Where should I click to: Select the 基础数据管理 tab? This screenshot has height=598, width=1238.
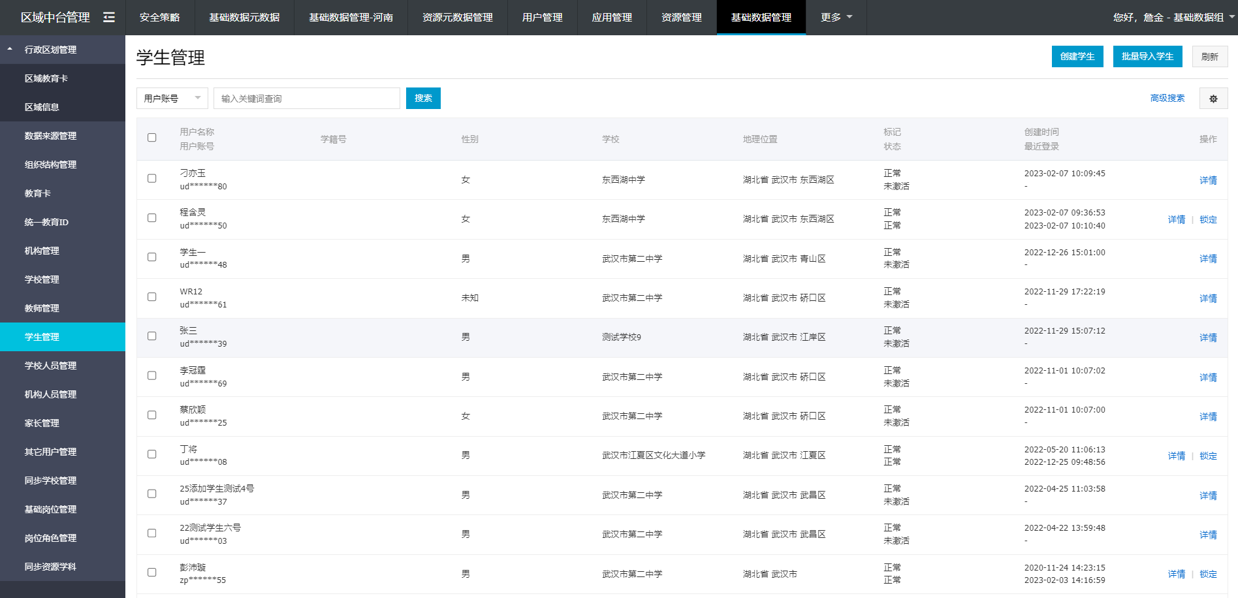[761, 18]
